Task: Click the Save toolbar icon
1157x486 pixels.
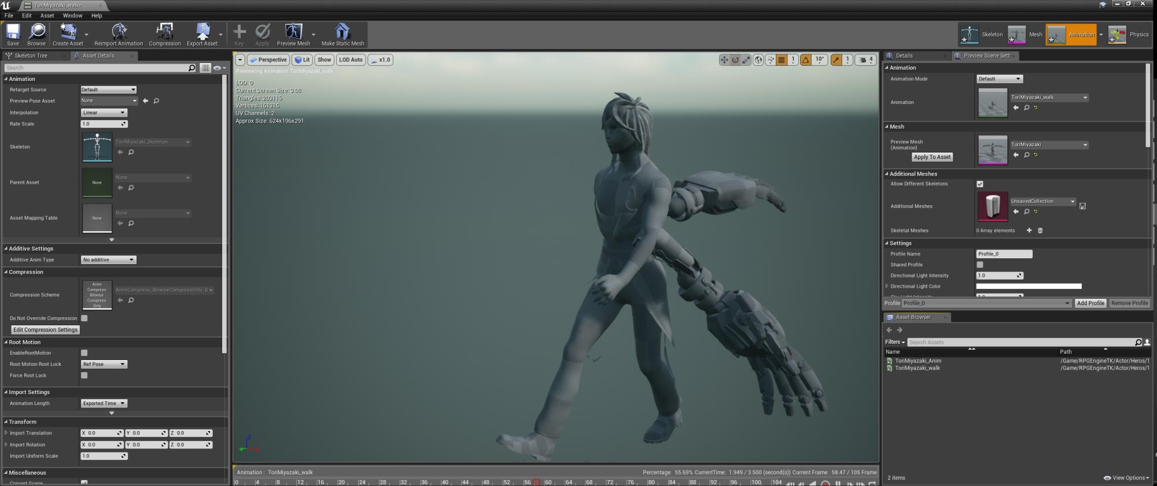Action: click(13, 35)
